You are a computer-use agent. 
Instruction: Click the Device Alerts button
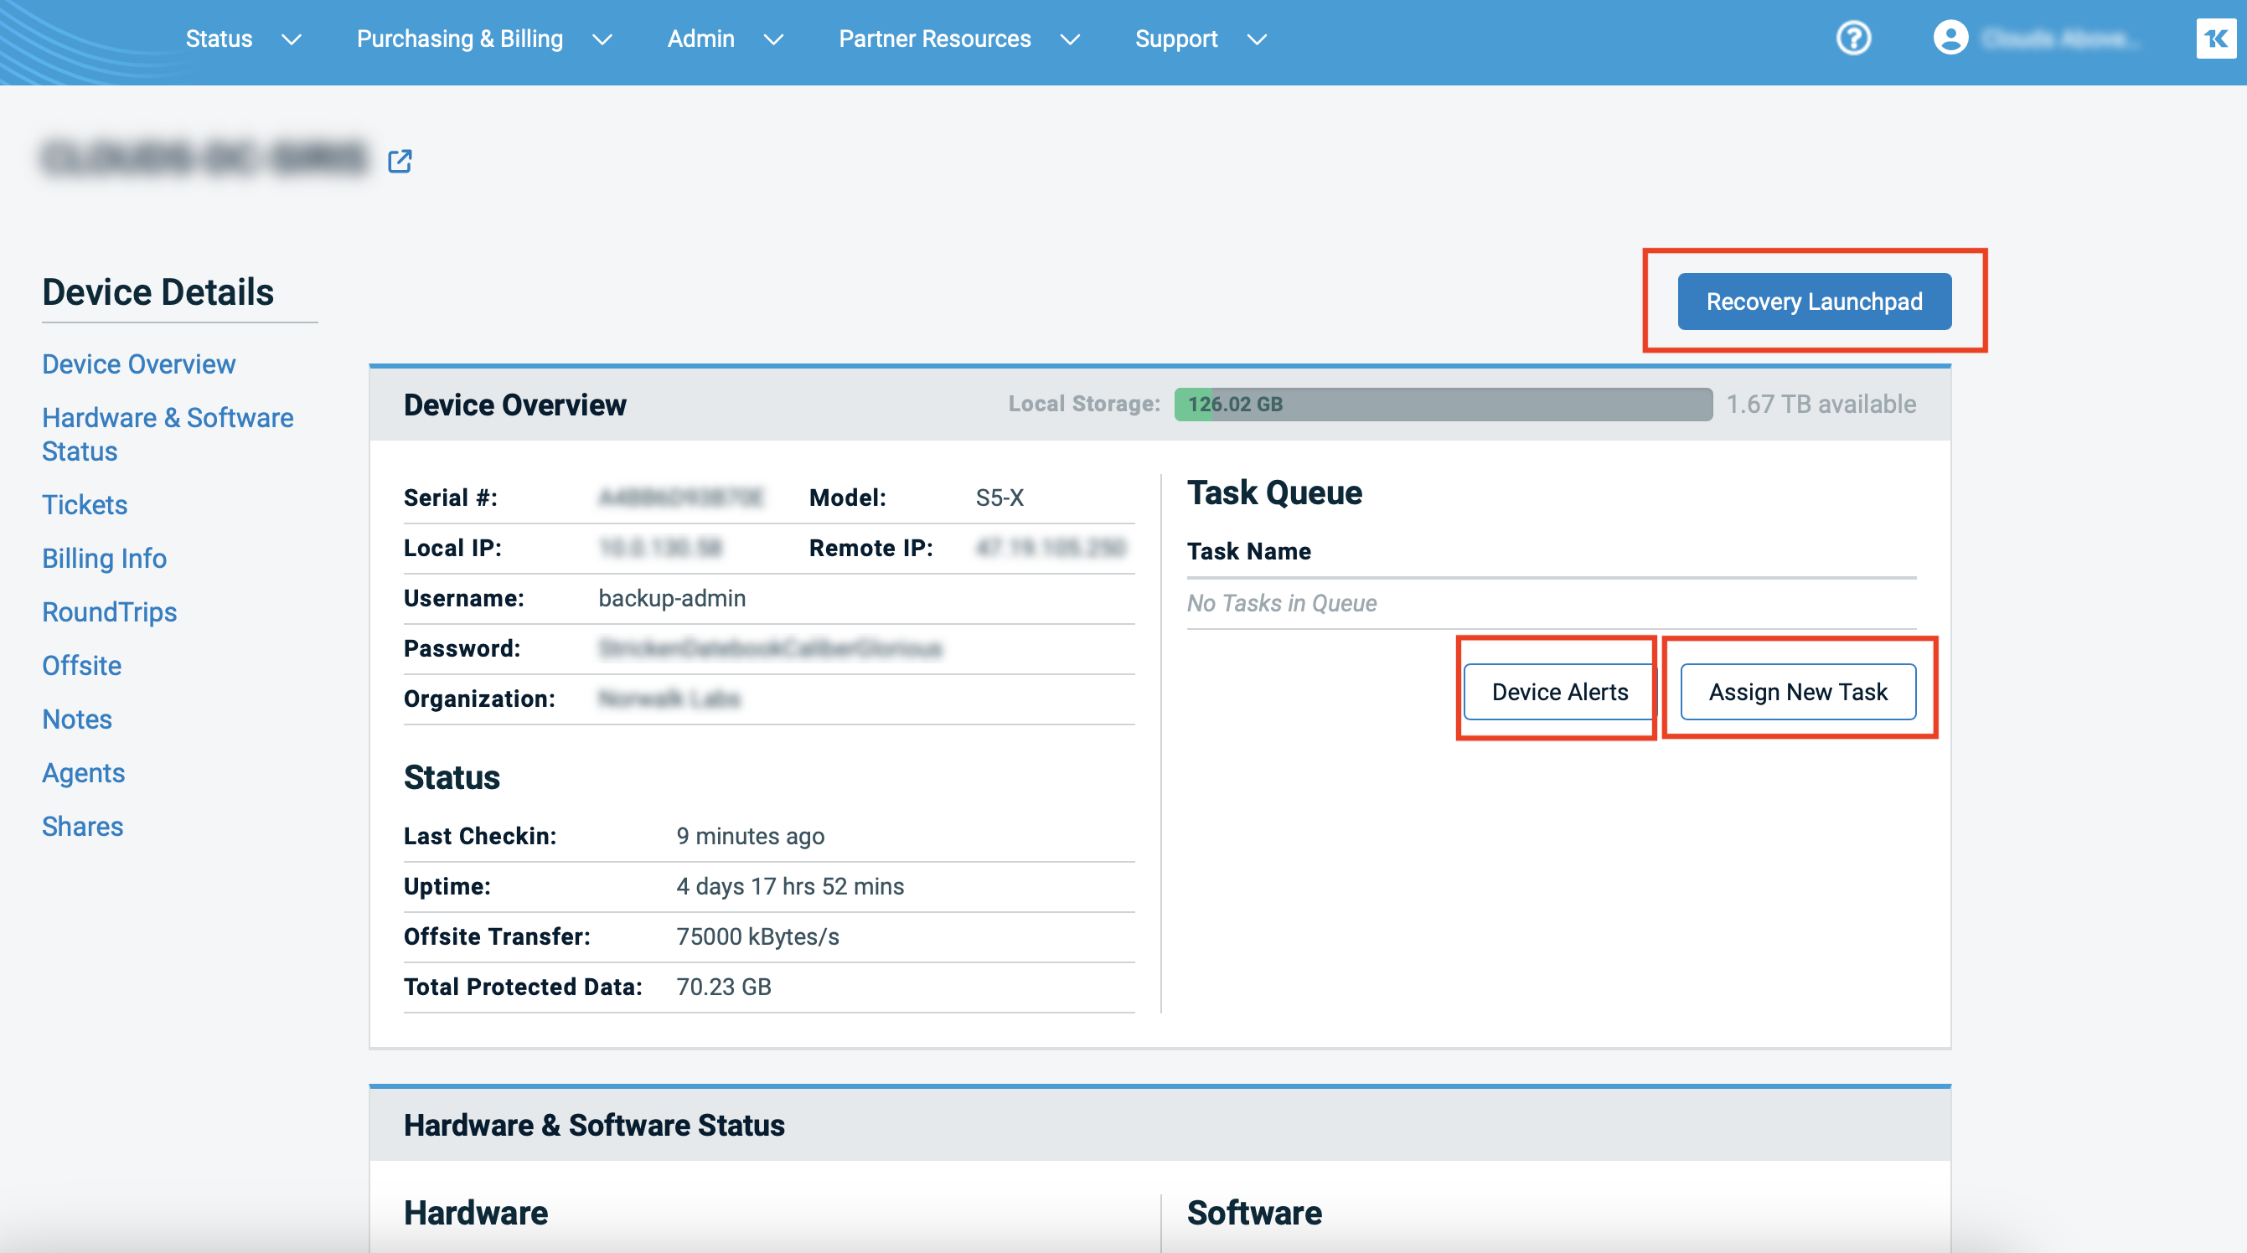tap(1559, 692)
